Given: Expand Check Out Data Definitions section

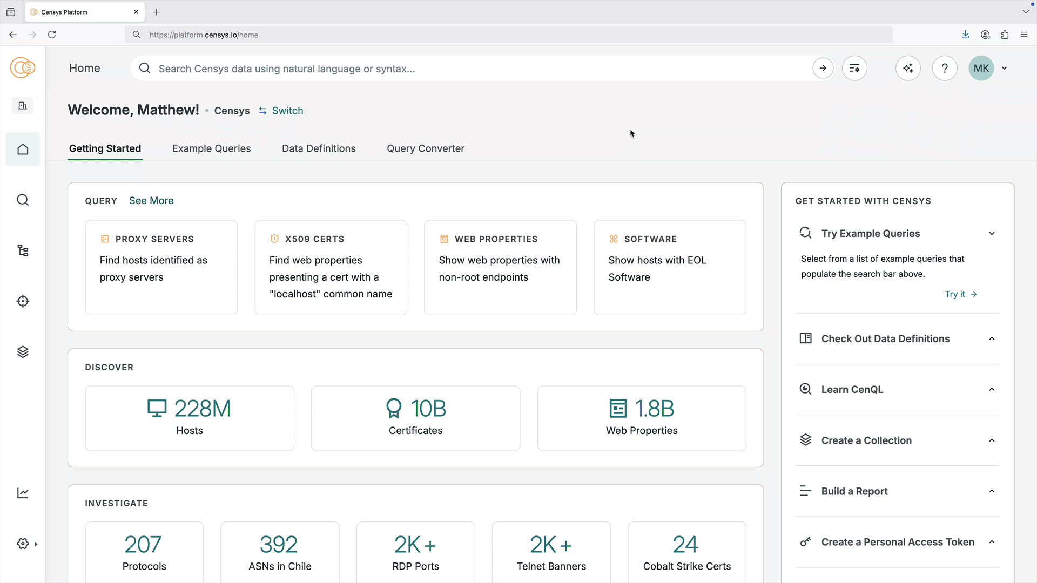Looking at the screenshot, I should point(992,339).
